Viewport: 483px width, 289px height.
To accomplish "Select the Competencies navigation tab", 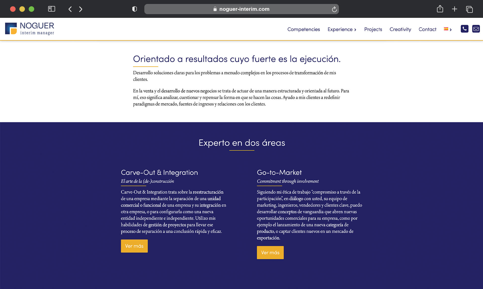I will pos(304,29).
